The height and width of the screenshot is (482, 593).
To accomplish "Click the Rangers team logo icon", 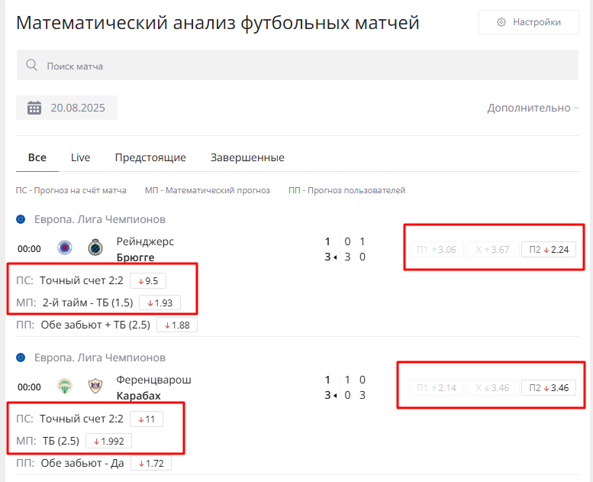I will (65, 247).
